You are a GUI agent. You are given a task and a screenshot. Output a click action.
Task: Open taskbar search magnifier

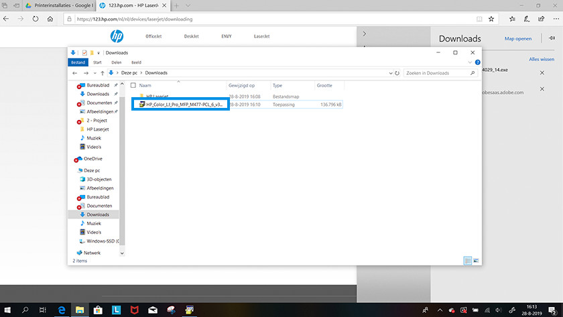pos(25,310)
